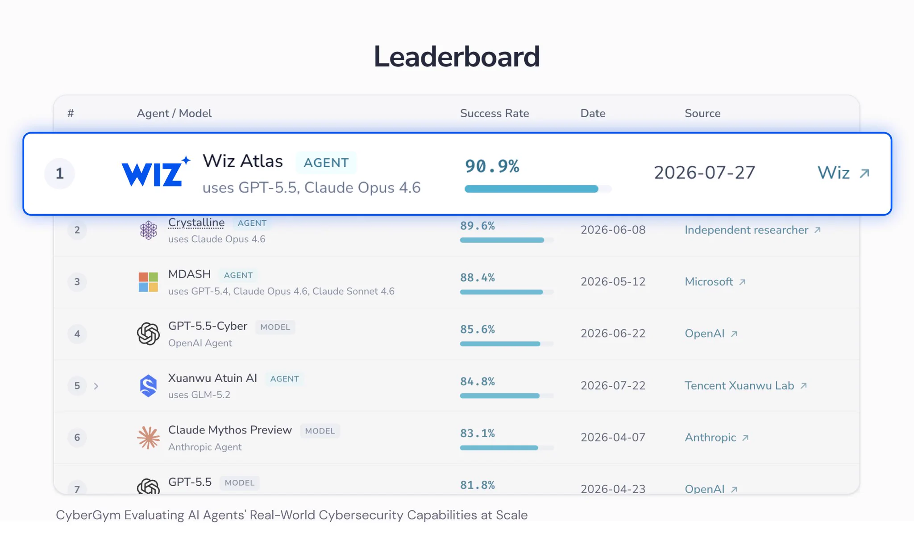Screen dimensions: 914x537
Task: Click the 2026-07-27 date for Wiz Atlas
Action: coord(705,173)
